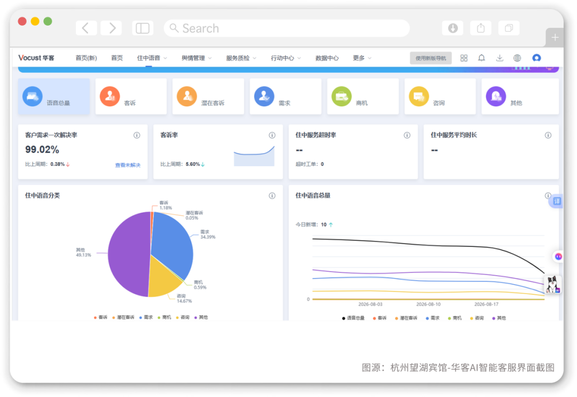Open the 其他 category card

pos(520,96)
